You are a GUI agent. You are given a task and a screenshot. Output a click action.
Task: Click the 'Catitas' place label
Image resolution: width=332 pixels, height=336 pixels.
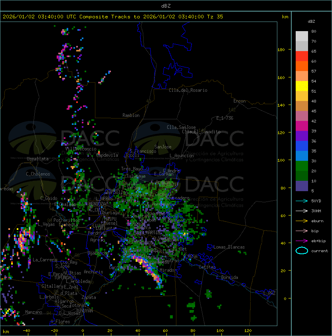pos(207,267)
